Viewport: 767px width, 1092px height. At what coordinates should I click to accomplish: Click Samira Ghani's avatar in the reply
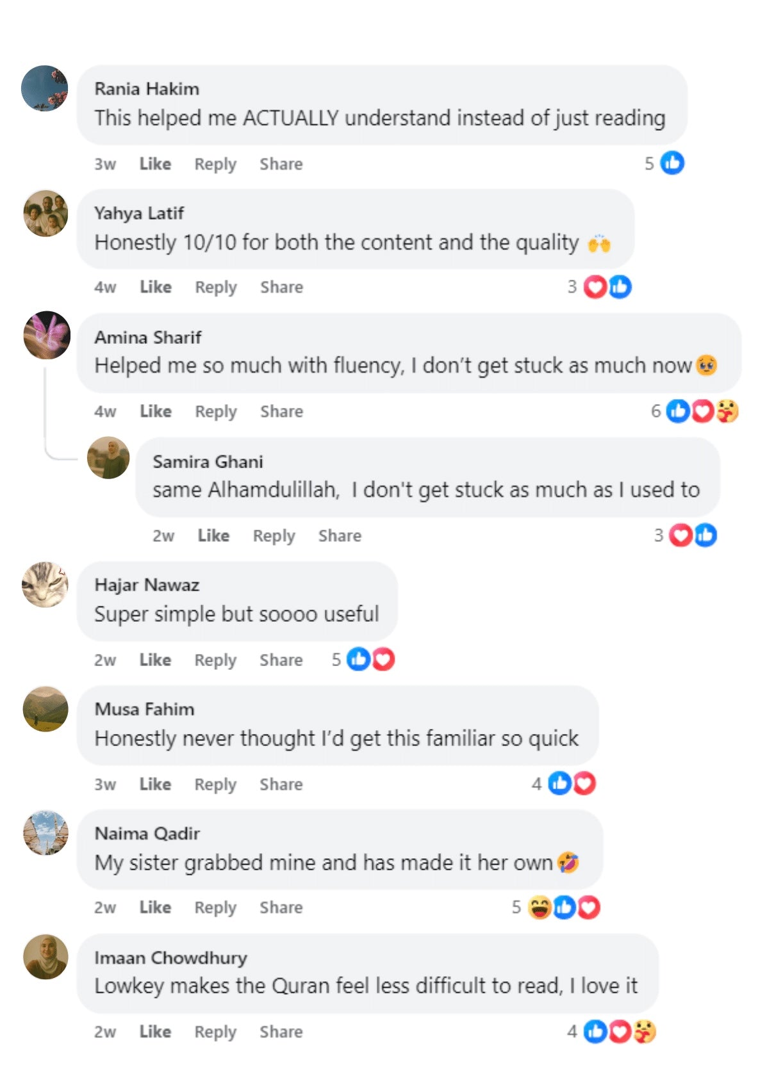pos(108,458)
